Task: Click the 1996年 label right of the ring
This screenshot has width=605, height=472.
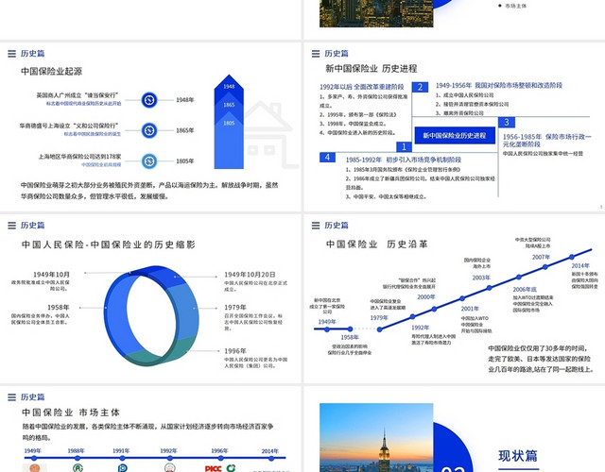Action: click(235, 351)
